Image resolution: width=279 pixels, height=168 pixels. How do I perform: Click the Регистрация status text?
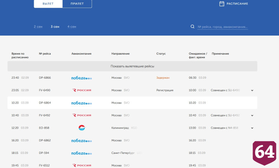click(165, 90)
